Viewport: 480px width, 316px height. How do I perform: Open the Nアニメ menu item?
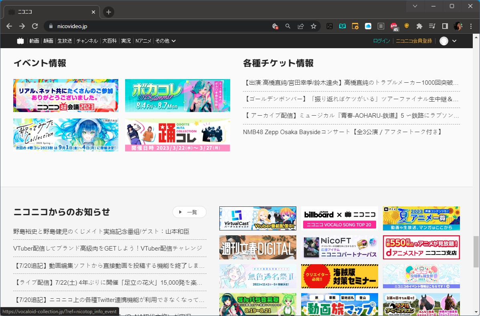click(x=143, y=41)
